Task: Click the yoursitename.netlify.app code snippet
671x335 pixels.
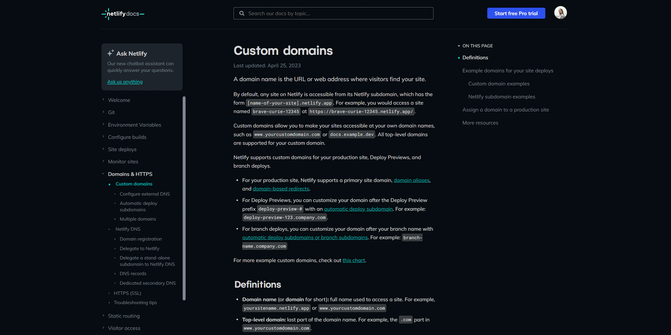Action: tap(276, 308)
